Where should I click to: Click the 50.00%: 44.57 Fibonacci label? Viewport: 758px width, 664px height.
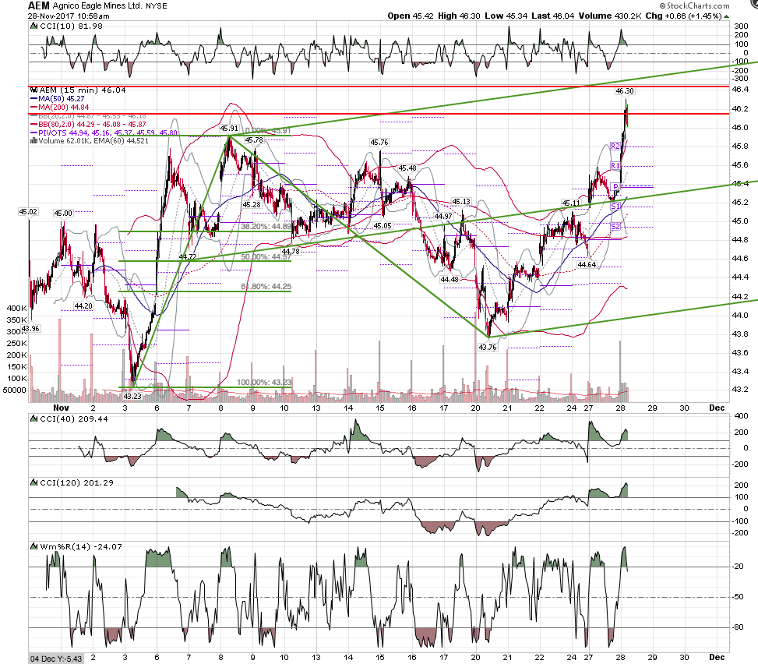coord(266,256)
